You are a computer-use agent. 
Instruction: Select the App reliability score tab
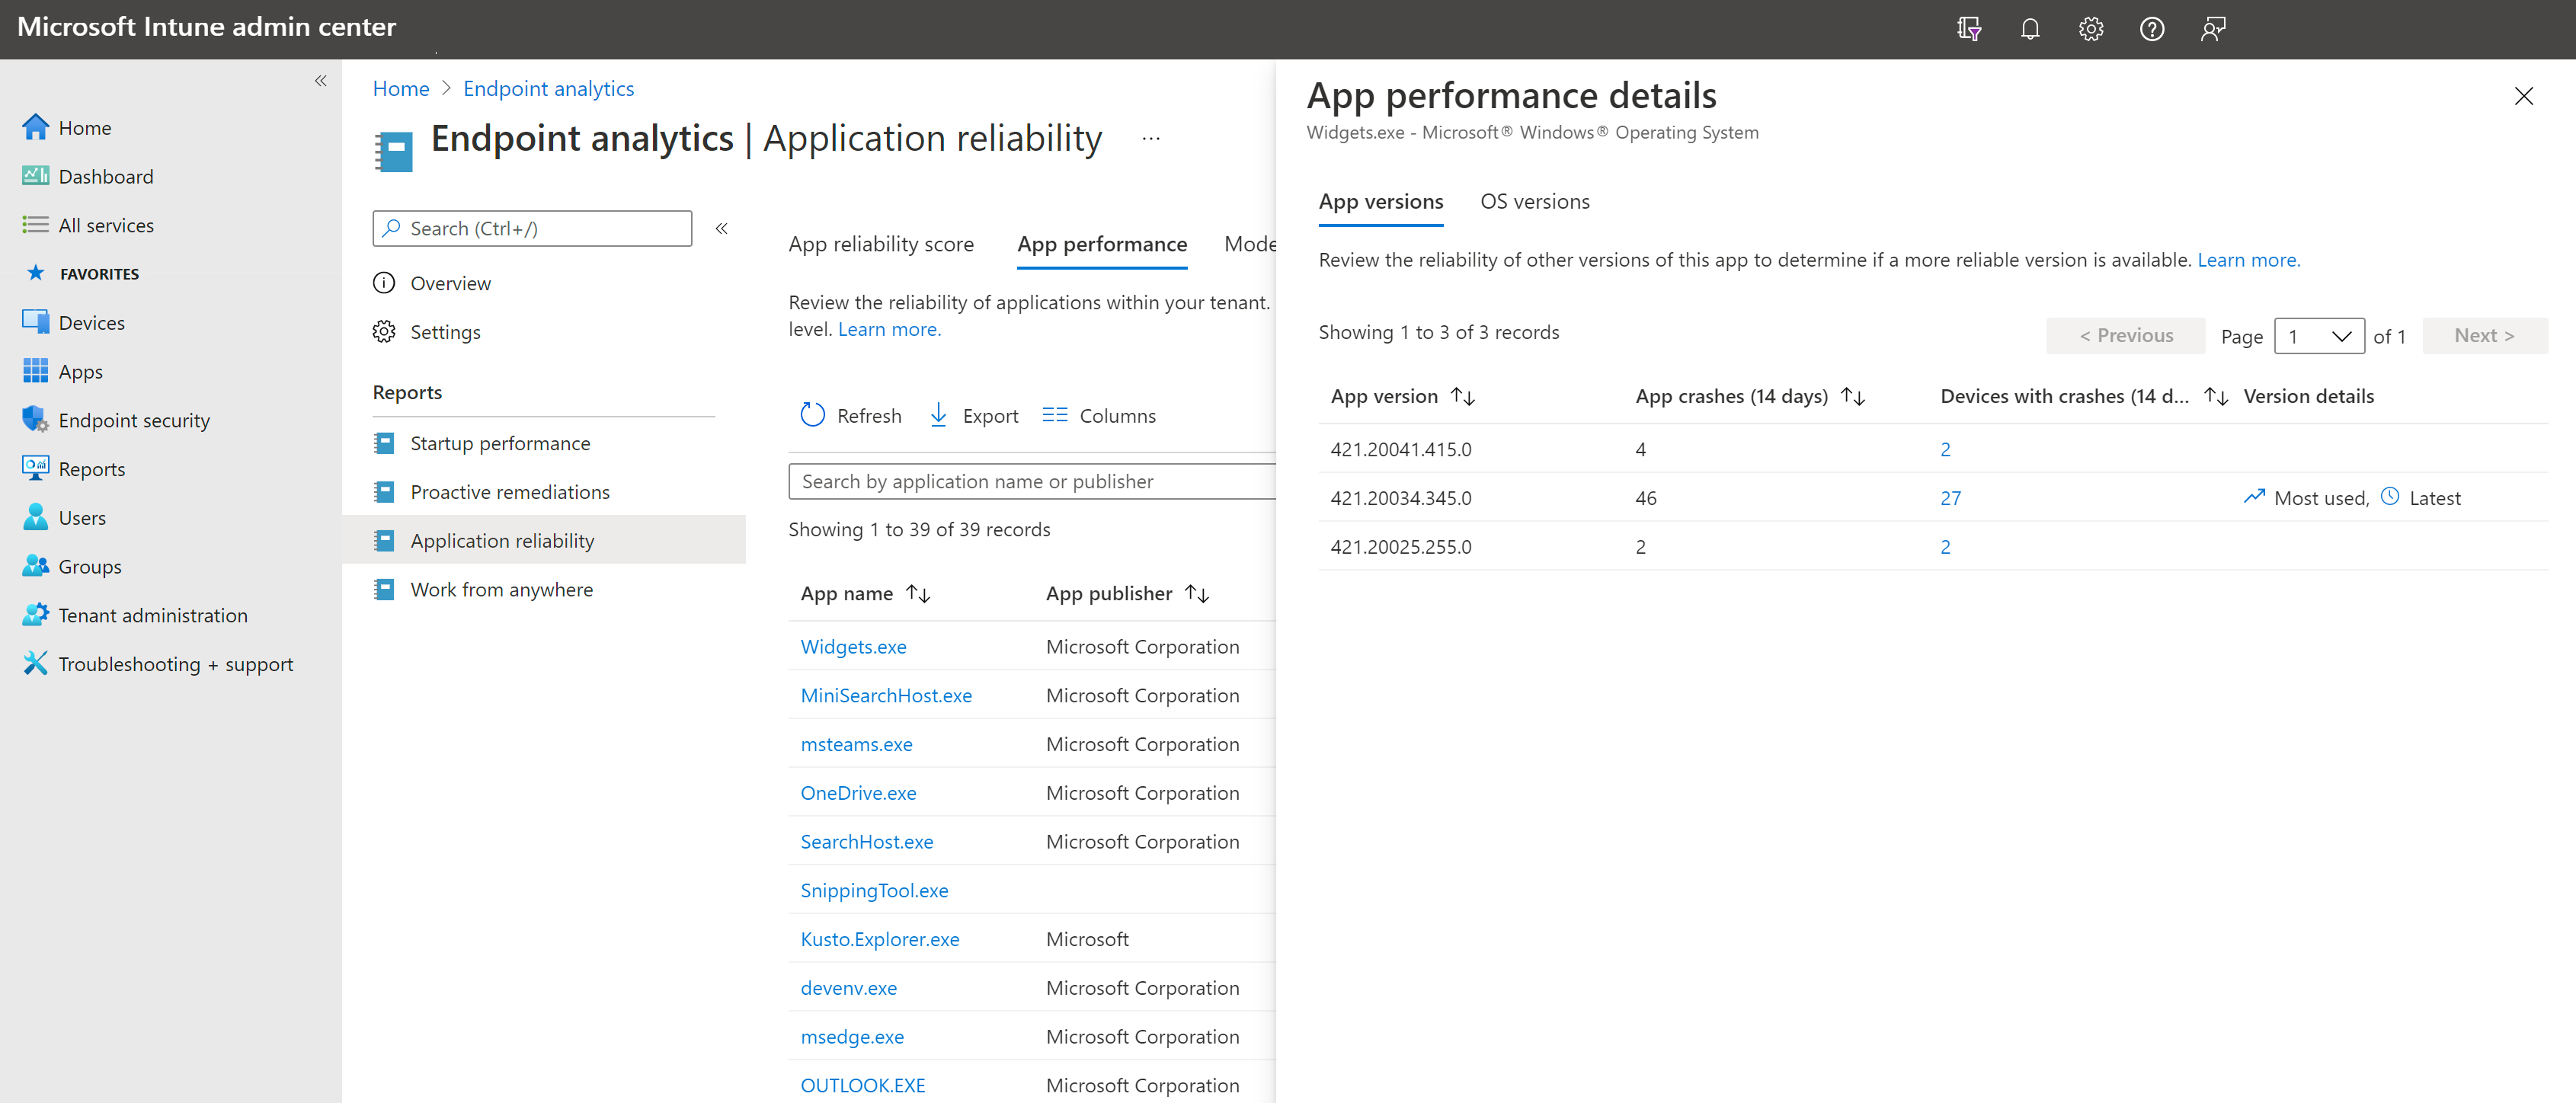click(x=880, y=245)
